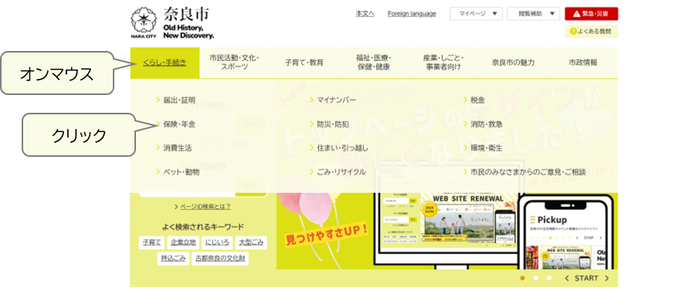
Task: Go to the third carousel slide dot
Action: pyautogui.click(x=549, y=278)
